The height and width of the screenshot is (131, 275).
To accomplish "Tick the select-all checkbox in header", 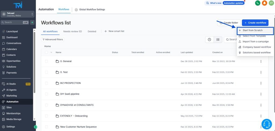I will (x=46, y=52).
